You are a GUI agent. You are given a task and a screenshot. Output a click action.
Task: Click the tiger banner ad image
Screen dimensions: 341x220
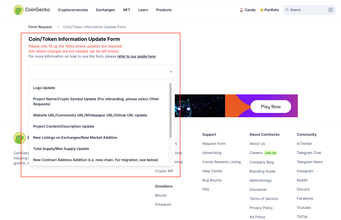[x=199, y=106]
